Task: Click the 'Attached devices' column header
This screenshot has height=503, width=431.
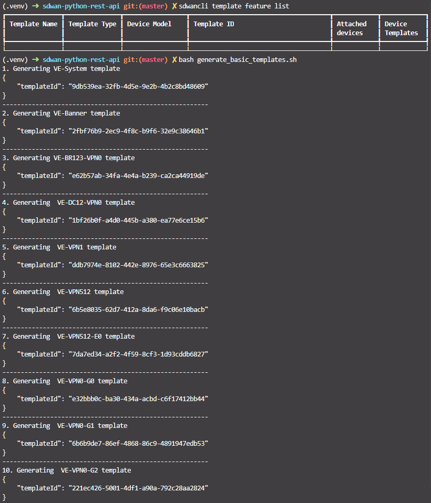Action: pyautogui.click(x=351, y=28)
